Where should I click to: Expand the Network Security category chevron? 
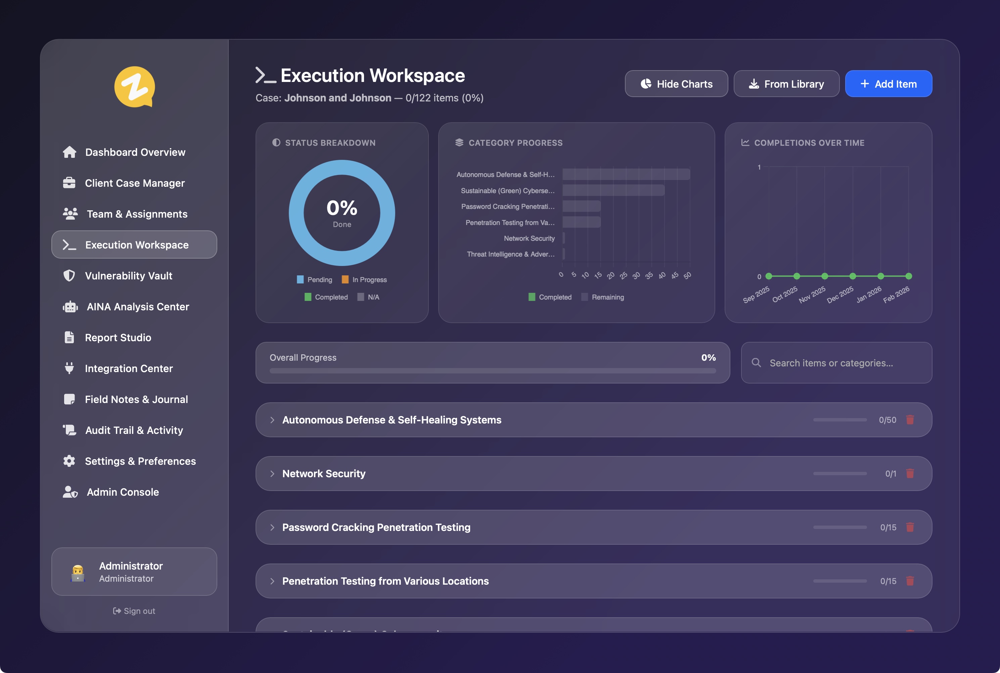[272, 474]
